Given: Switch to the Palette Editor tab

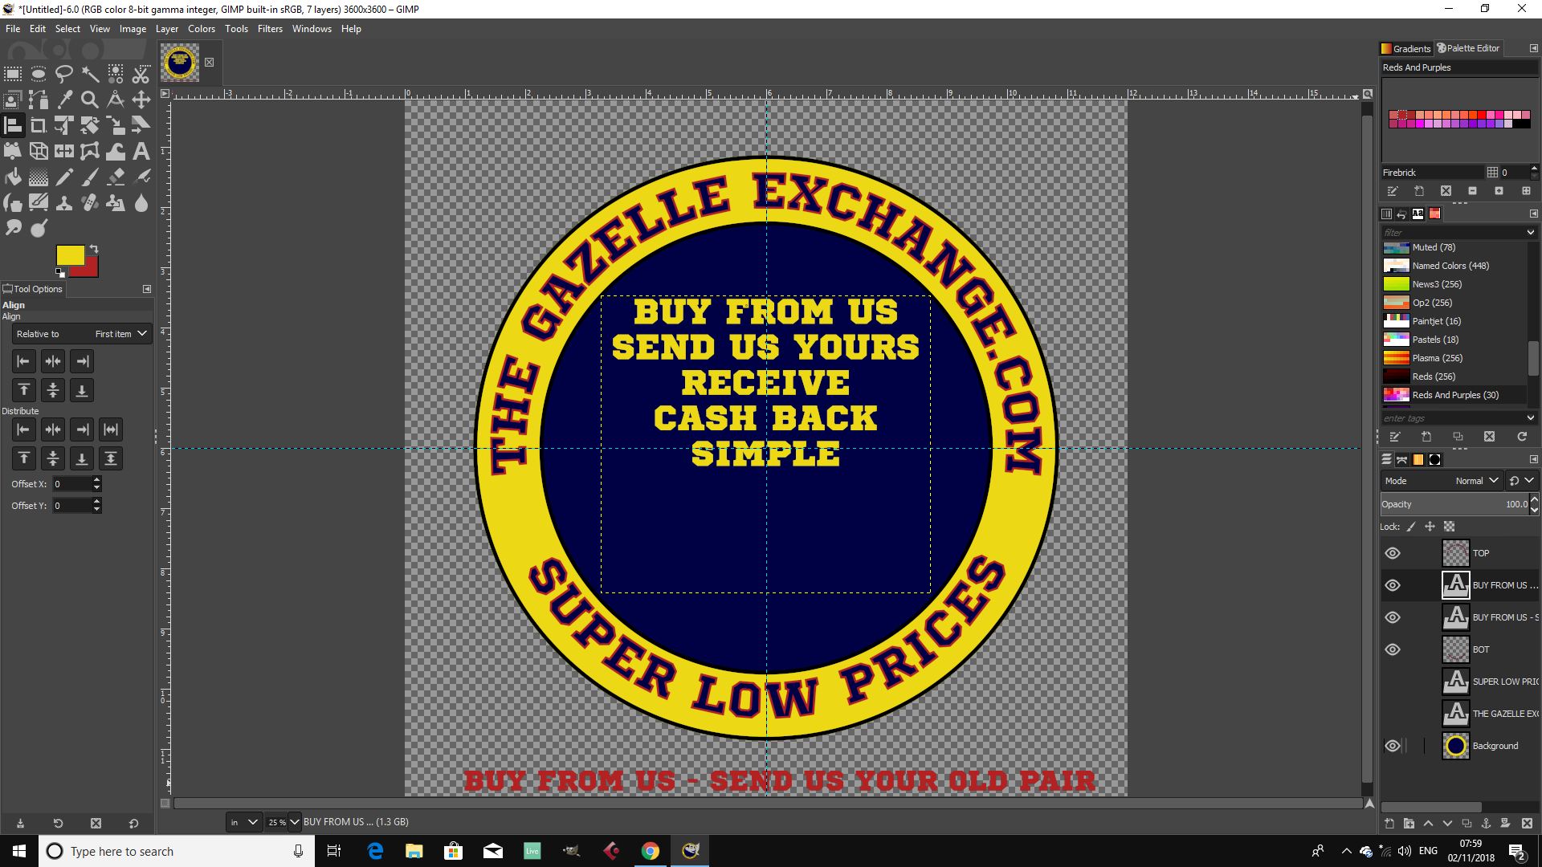Looking at the screenshot, I should pyautogui.click(x=1468, y=48).
